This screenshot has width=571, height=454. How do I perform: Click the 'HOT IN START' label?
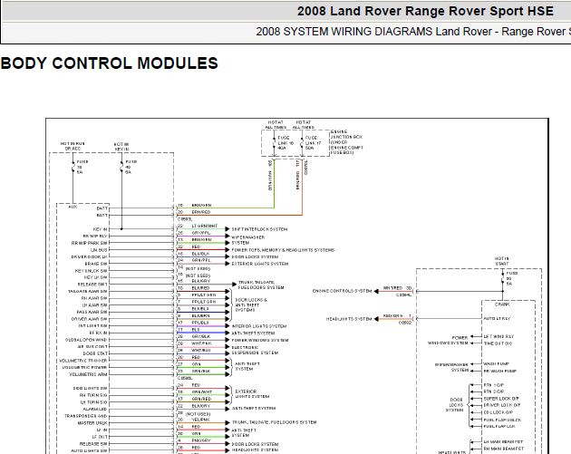coord(502,261)
